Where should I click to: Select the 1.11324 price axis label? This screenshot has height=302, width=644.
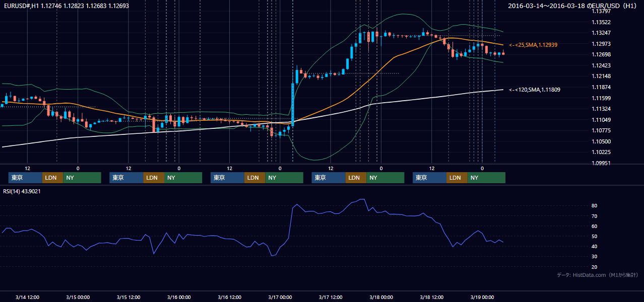601,109
